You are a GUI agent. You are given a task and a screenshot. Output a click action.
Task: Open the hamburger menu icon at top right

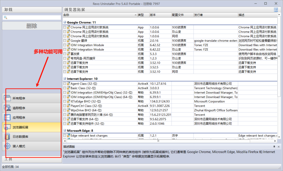pos(276,10)
